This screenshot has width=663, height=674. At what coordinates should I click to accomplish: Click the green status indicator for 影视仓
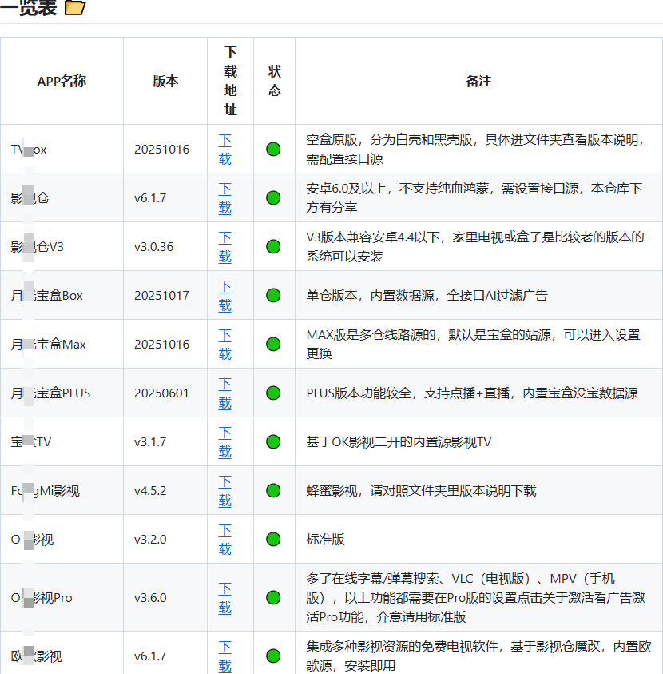[x=273, y=197]
